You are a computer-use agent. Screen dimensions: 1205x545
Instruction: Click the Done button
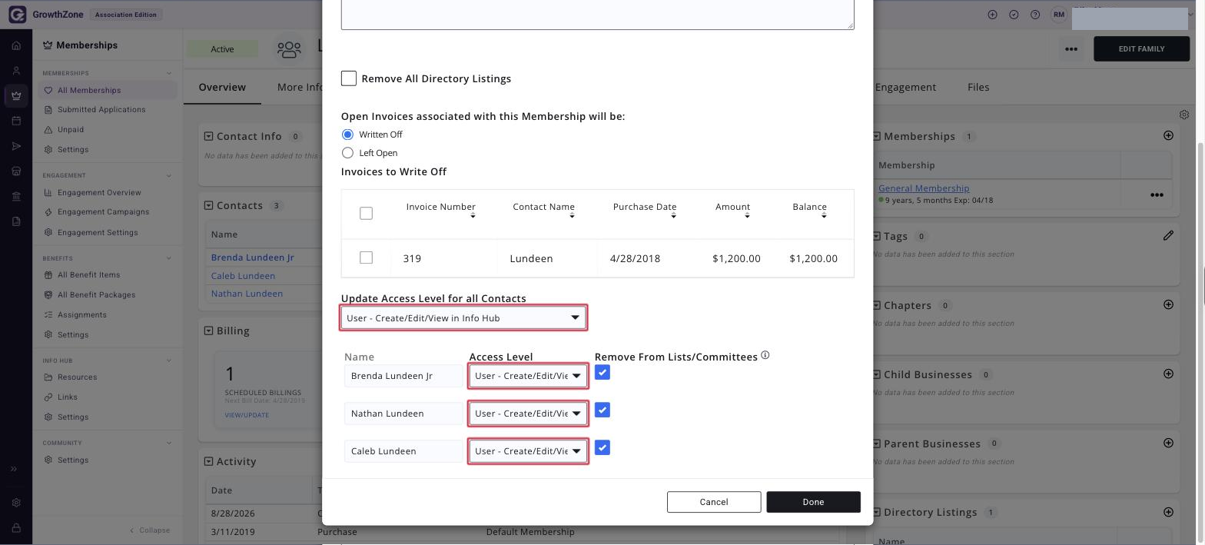(813, 502)
